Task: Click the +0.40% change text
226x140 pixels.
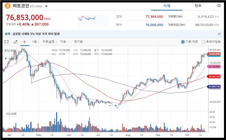Action: (23, 24)
